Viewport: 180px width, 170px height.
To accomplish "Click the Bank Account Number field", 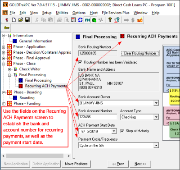I will click(x=98, y=117).
